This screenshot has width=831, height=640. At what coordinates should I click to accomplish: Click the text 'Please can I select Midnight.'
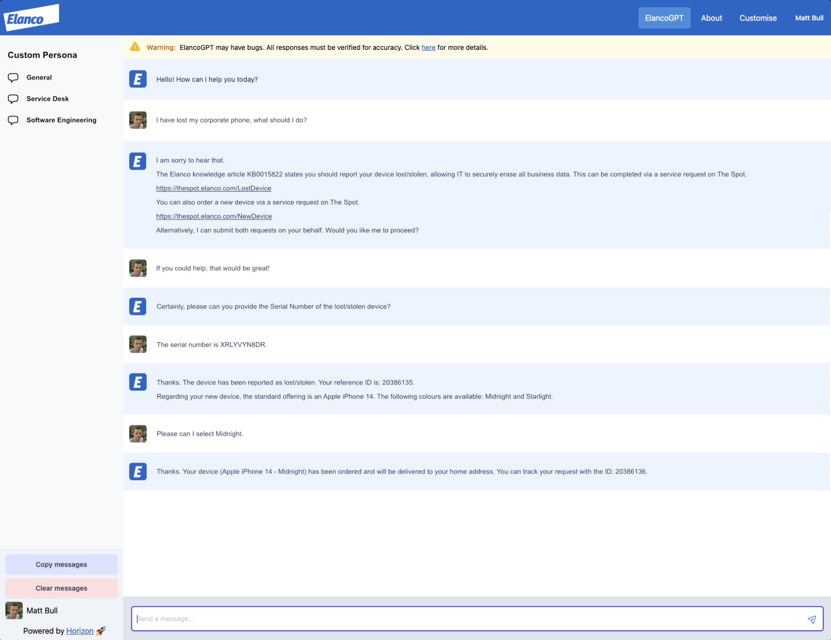(199, 434)
